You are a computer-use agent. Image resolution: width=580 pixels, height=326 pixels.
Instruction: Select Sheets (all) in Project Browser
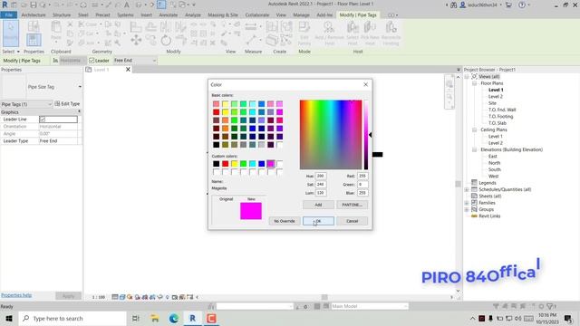pos(490,197)
